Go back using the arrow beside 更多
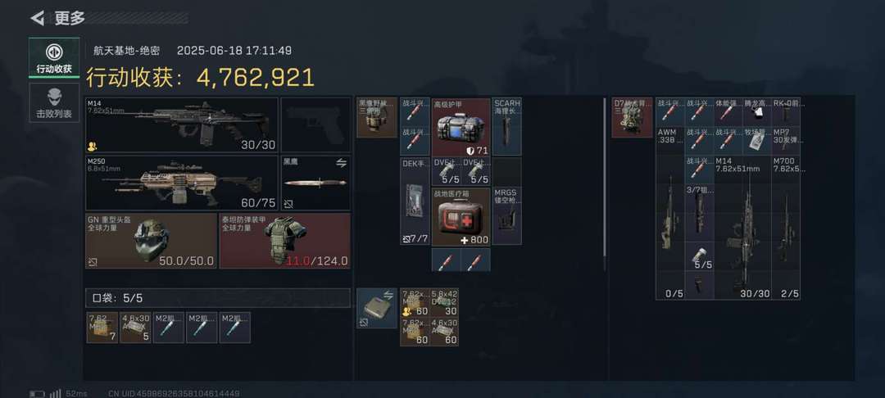This screenshot has width=885, height=398. click(37, 18)
